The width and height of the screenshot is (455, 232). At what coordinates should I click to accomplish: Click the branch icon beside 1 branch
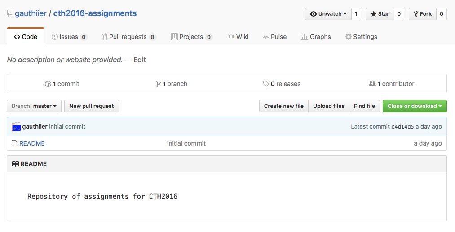pyautogui.click(x=158, y=84)
